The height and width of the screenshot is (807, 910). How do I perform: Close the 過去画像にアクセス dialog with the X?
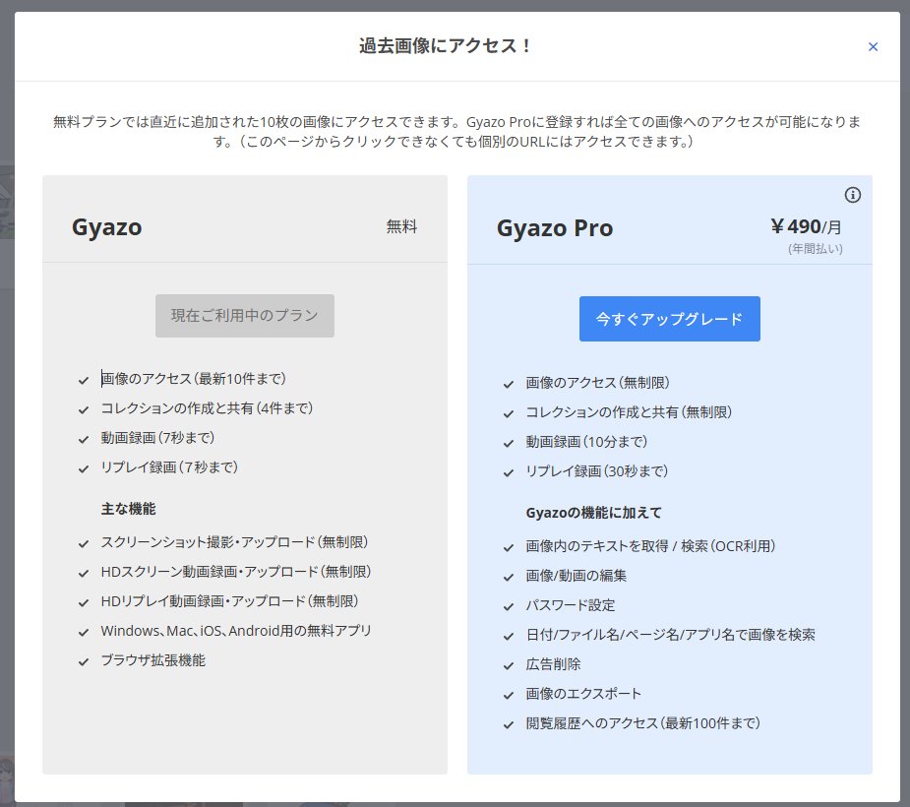(873, 46)
